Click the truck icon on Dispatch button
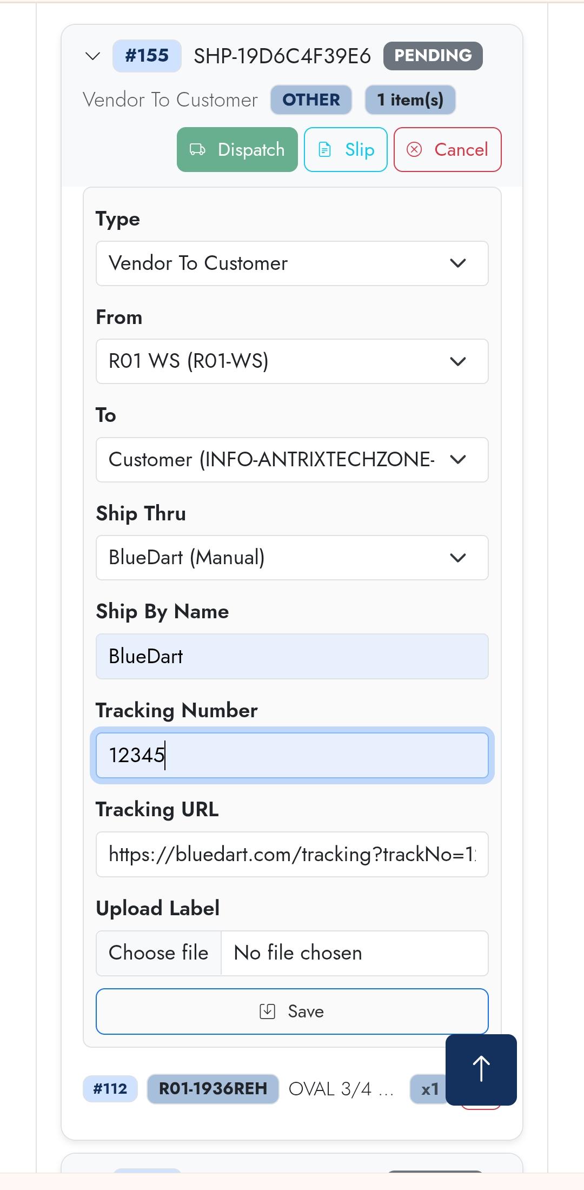This screenshot has width=584, height=1190. click(x=198, y=150)
